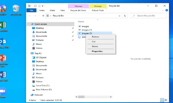Click the New folder quick access toolbar icon
Viewport: 173px width, 103px height.
pyautogui.click(x=39, y=6)
